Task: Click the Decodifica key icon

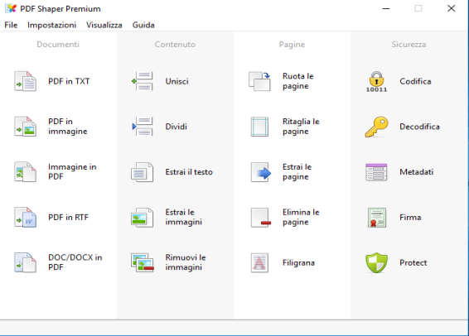Action: pos(376,127)
